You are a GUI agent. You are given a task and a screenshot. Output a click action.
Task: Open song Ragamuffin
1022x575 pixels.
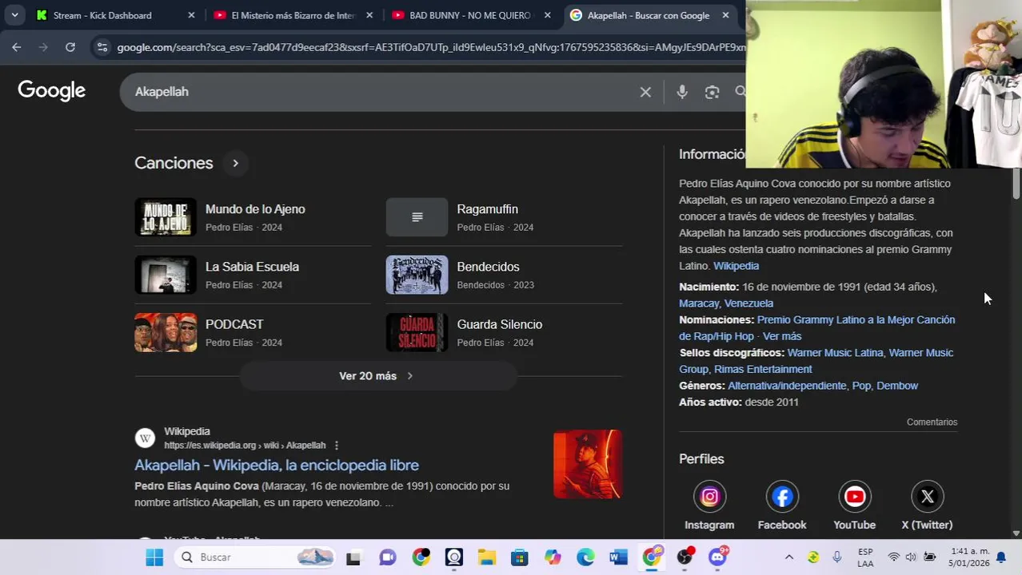[x=487, y=209]
